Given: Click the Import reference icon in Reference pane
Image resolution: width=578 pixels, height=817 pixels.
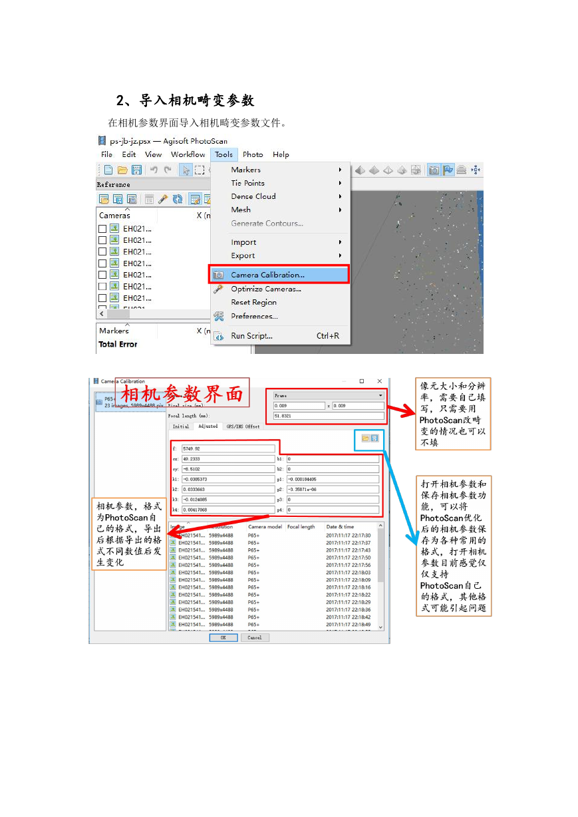Looking at the screenshot, I should coord(104,199).
